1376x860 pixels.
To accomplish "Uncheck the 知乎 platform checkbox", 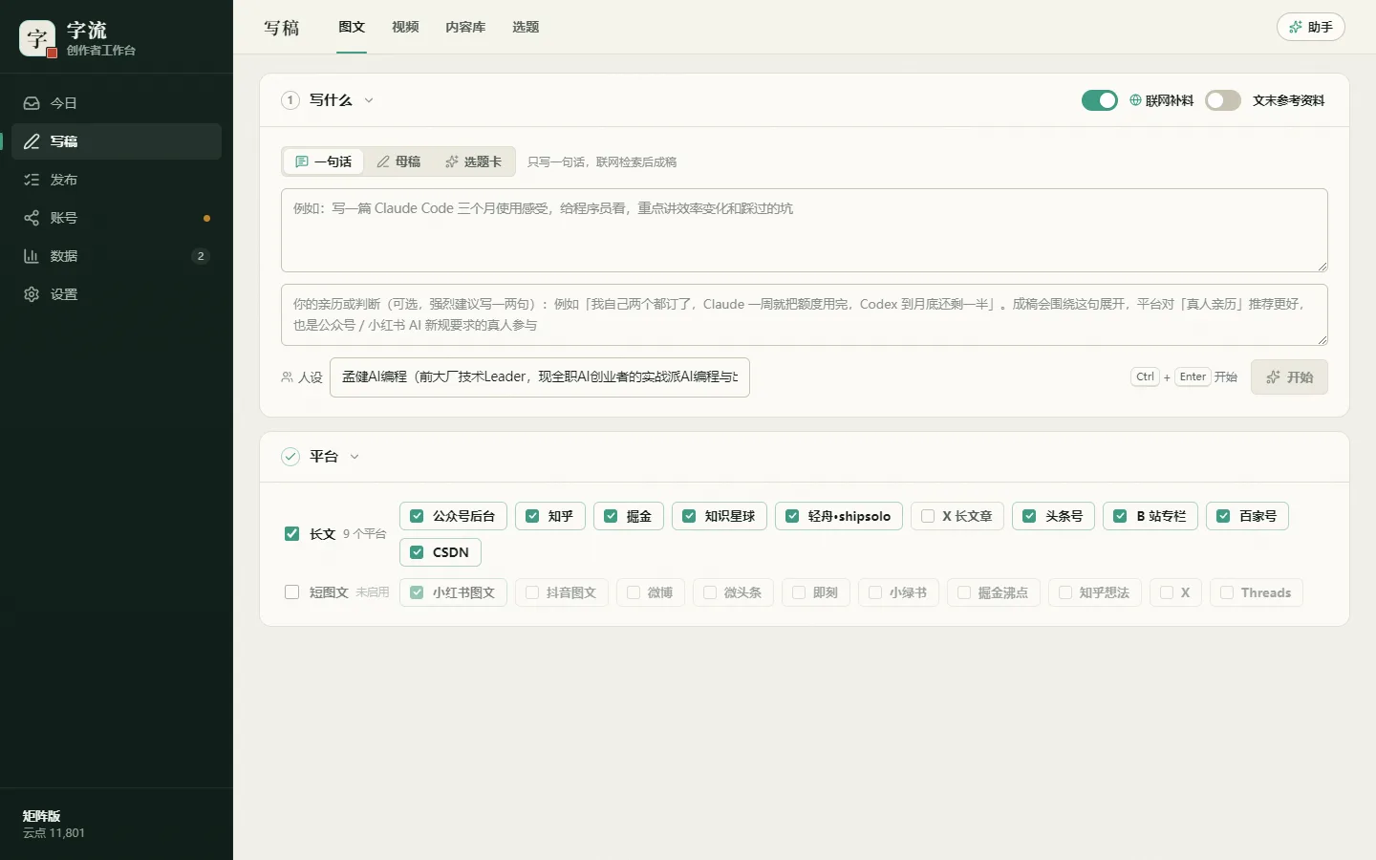I will point(532,516).
